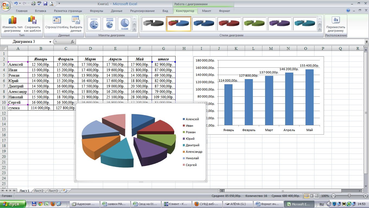
Task: Choose the all-red pie chart style
Action: [229, 24]
